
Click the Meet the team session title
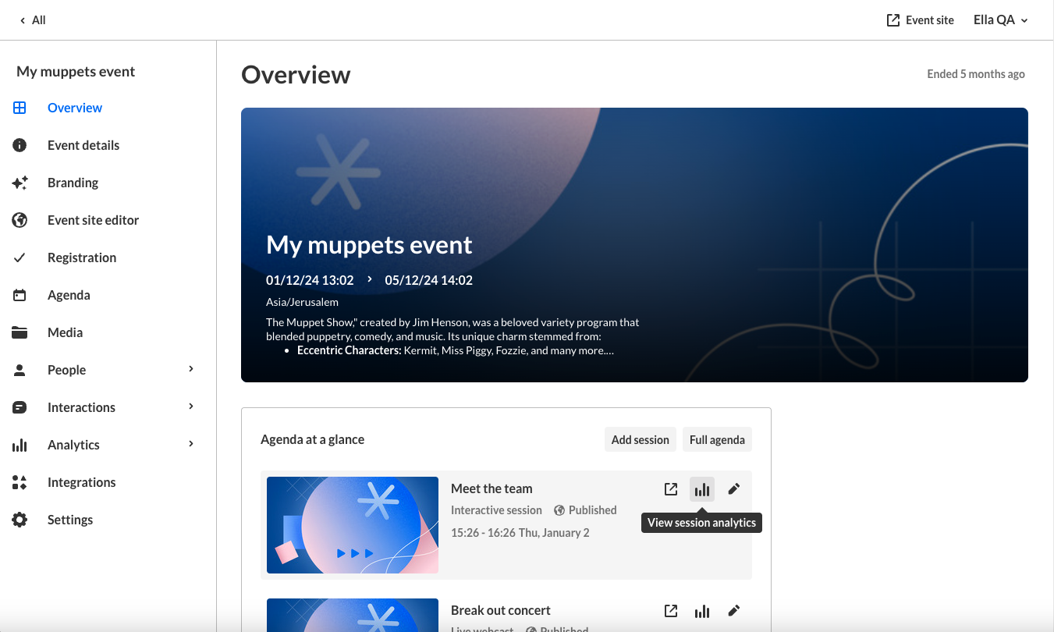[492, 488]
